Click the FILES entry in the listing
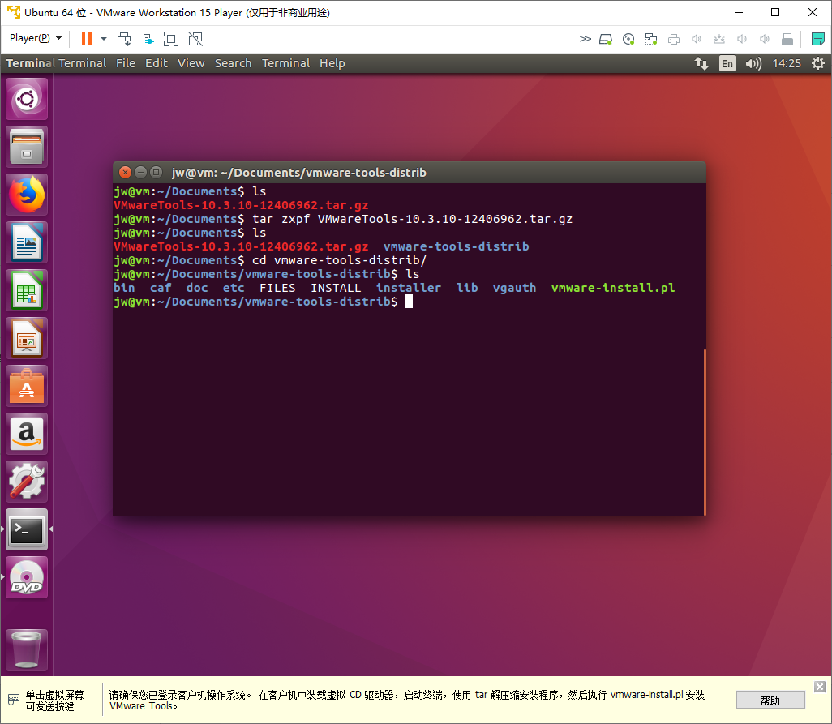 [277, 288]
